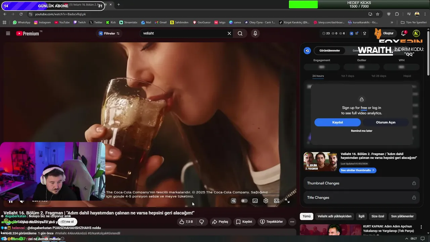Screen dimensions: 430x242
Task: Select the Tümü filter chip
Action: point(306,216)
